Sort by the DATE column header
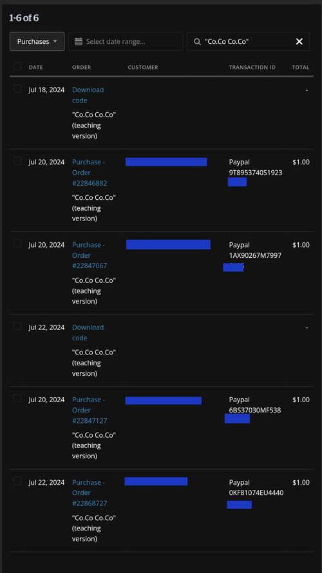This screenshot has width=322, height=573. click(x=36, y=67)
